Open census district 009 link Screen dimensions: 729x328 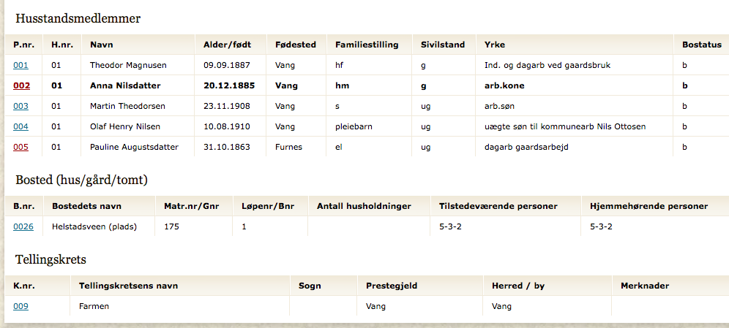[x=20, y=306]
